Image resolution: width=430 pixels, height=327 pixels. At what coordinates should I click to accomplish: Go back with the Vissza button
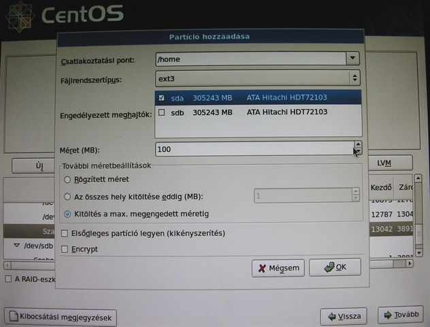coord(344,317)
